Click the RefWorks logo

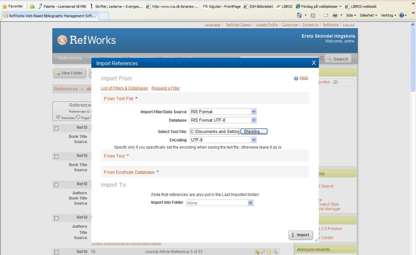[87, 40]
